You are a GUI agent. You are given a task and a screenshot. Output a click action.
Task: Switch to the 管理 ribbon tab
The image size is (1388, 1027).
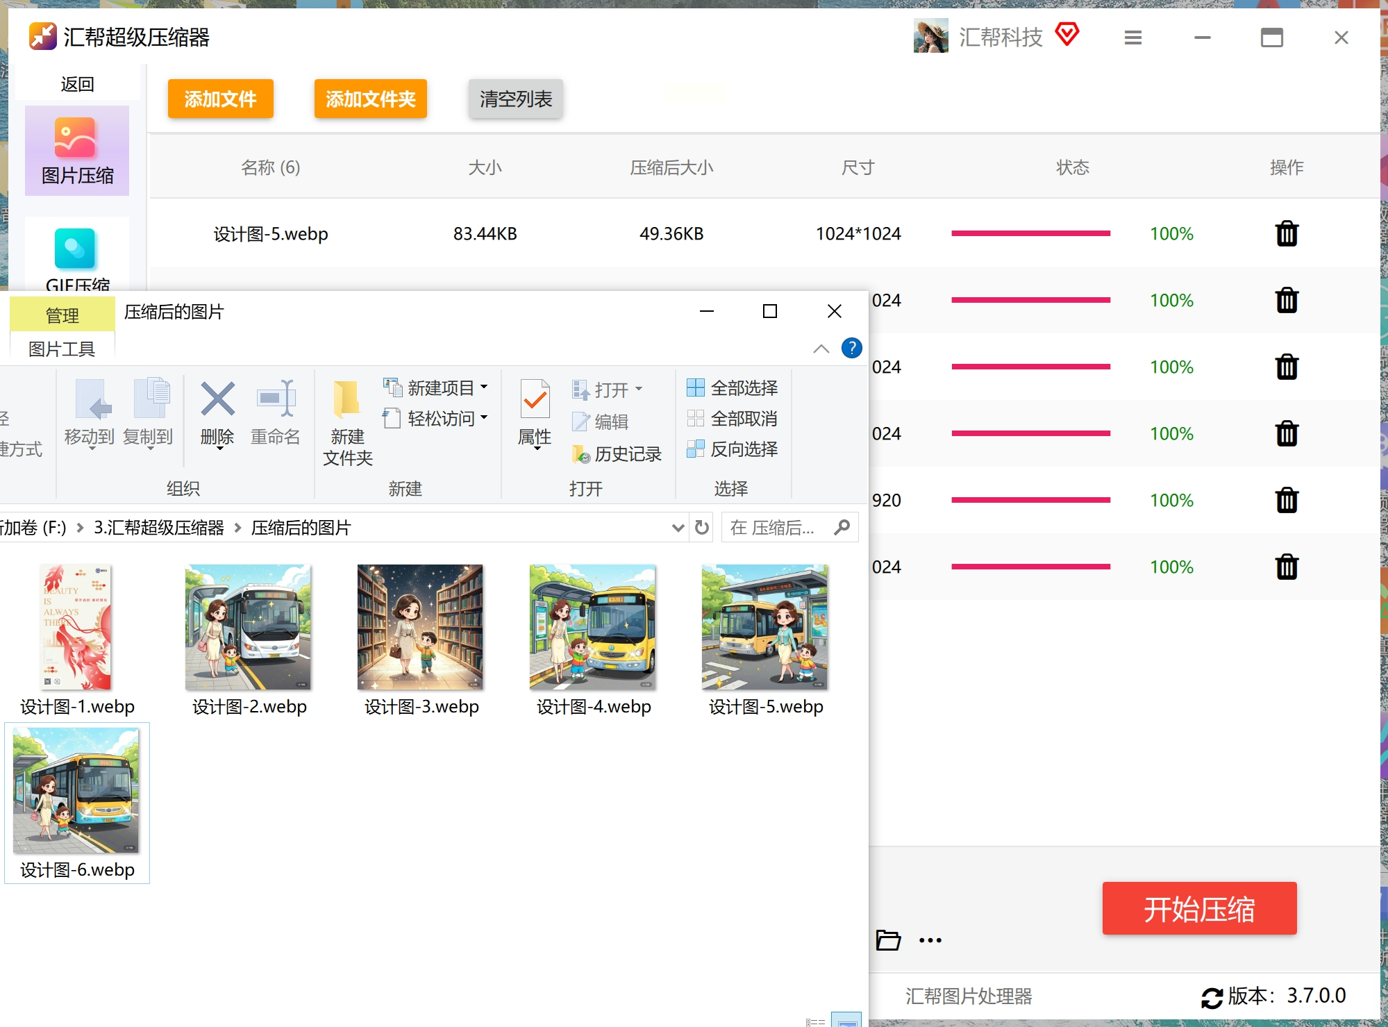pos(62,315)
